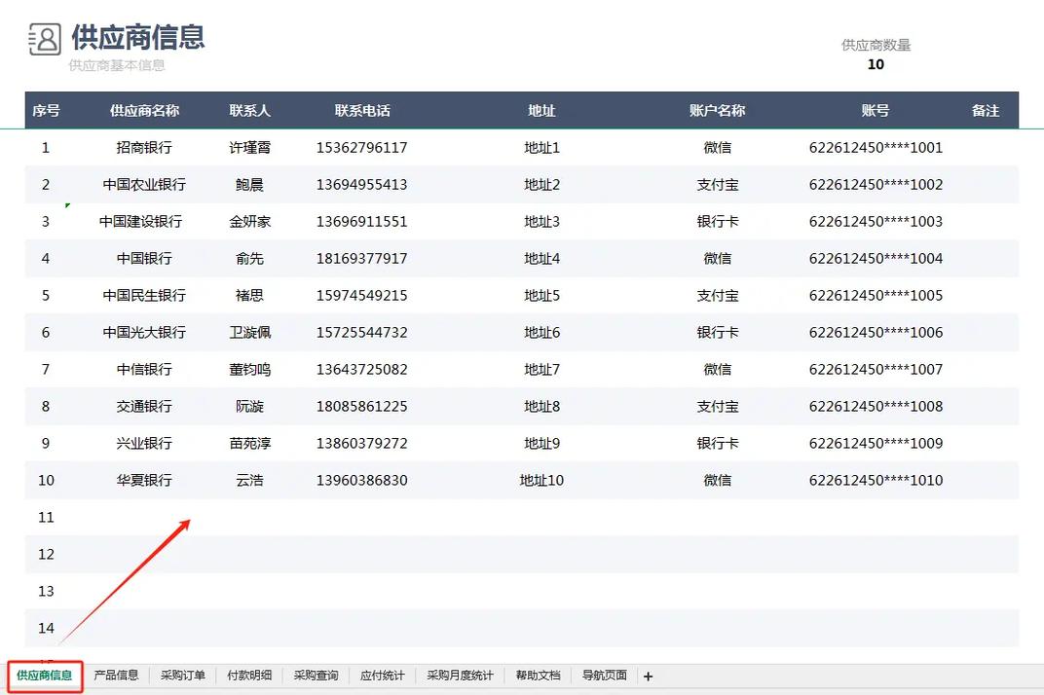The height and width of the screenshot is (695, 1044).
Task: Select the 账号 column header
Action: [x=876, y=111]
